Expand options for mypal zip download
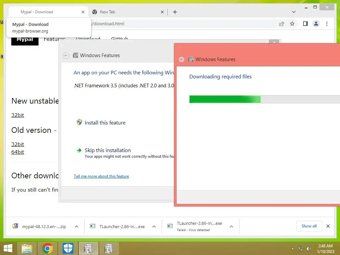The image size is (340, 255). (x=77, y=226)
